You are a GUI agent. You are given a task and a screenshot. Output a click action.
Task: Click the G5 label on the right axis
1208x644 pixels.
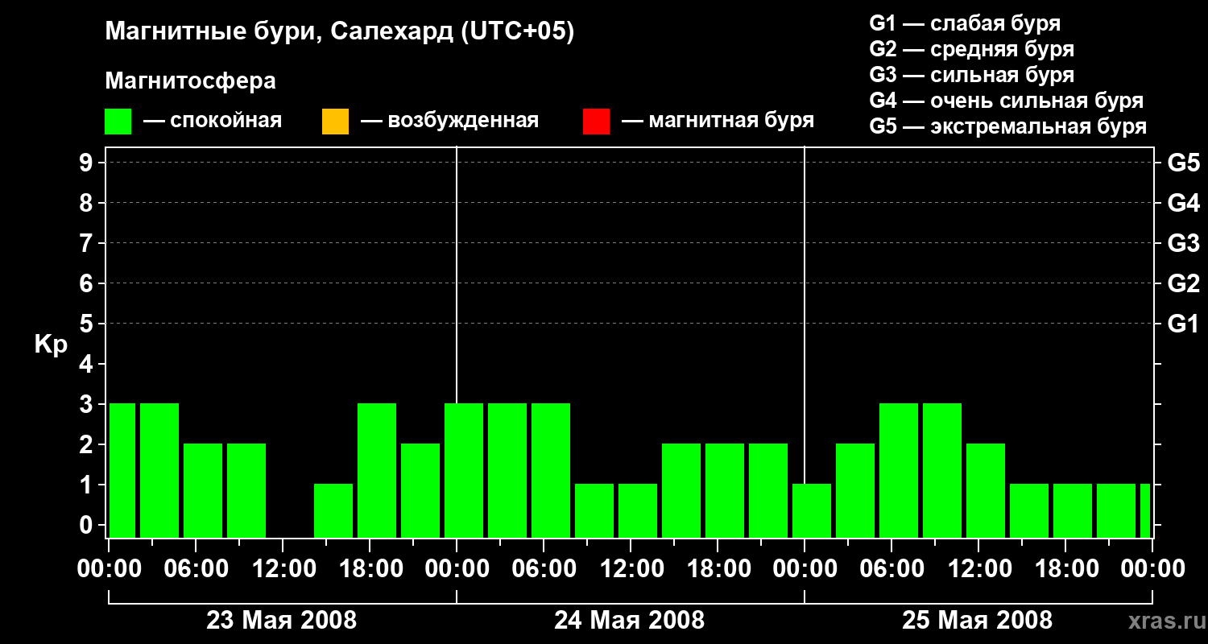pos(1184,163)
